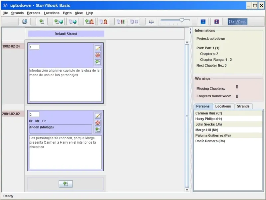Click the vertical scrollbar thumb
266x200 pixels.
pyautogui.click(x=187, y=116)
